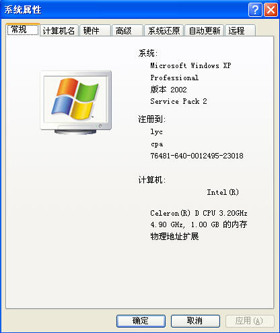Confirm with the 确定 button

141,321
